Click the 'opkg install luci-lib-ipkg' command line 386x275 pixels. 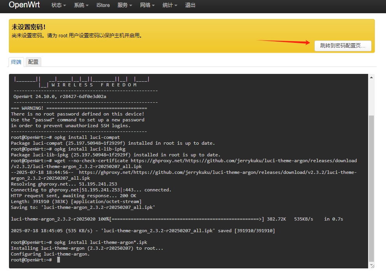(68, 149)
